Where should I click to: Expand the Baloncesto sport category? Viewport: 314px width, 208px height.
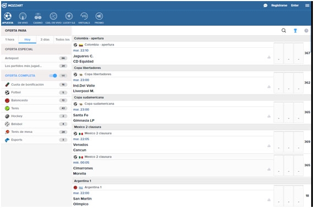pyautogui.click(x=36, y=100)
